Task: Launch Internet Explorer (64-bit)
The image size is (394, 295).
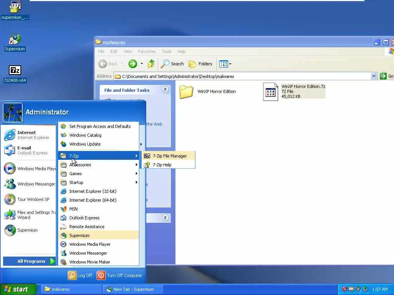Action: click(98, 200)
